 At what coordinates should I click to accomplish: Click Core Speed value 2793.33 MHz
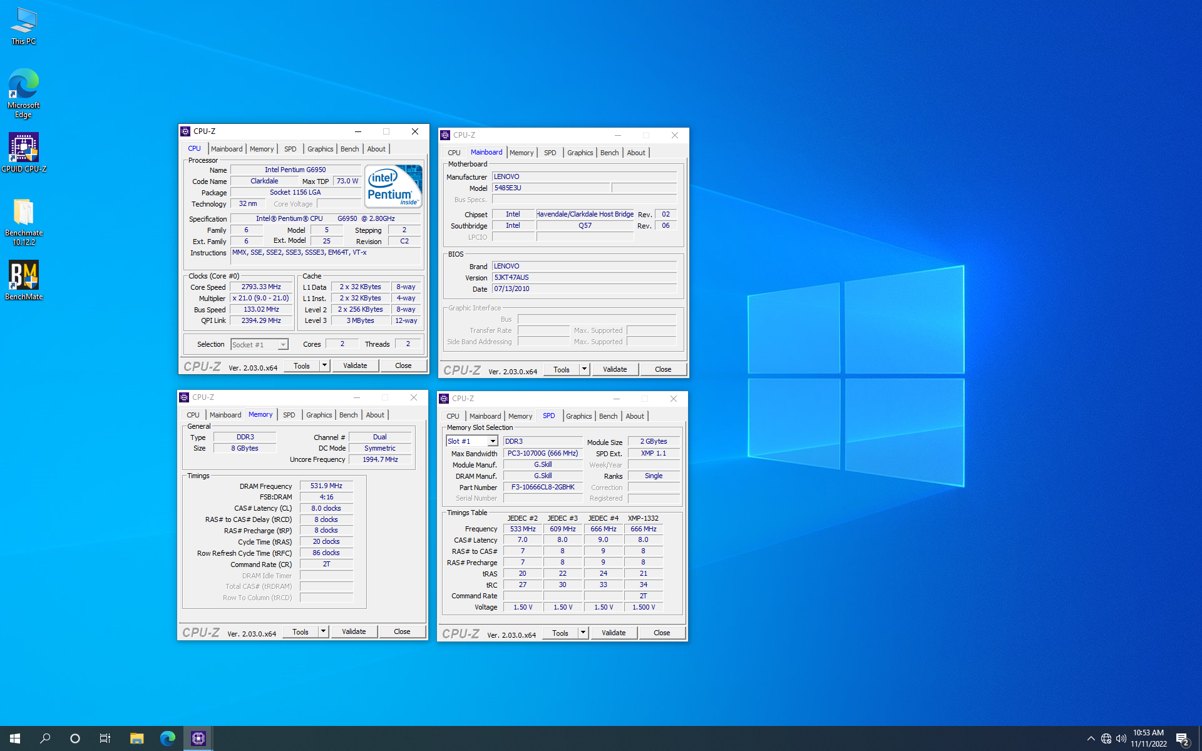point(261,287)
